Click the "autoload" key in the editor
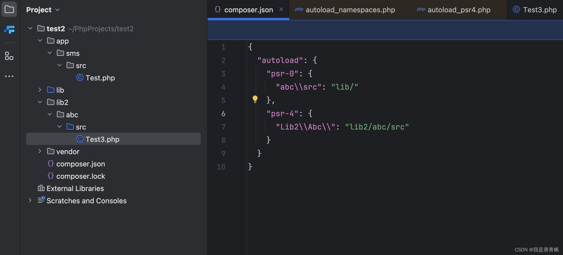The height and width of the screenshot is (255, 563). 280,60
